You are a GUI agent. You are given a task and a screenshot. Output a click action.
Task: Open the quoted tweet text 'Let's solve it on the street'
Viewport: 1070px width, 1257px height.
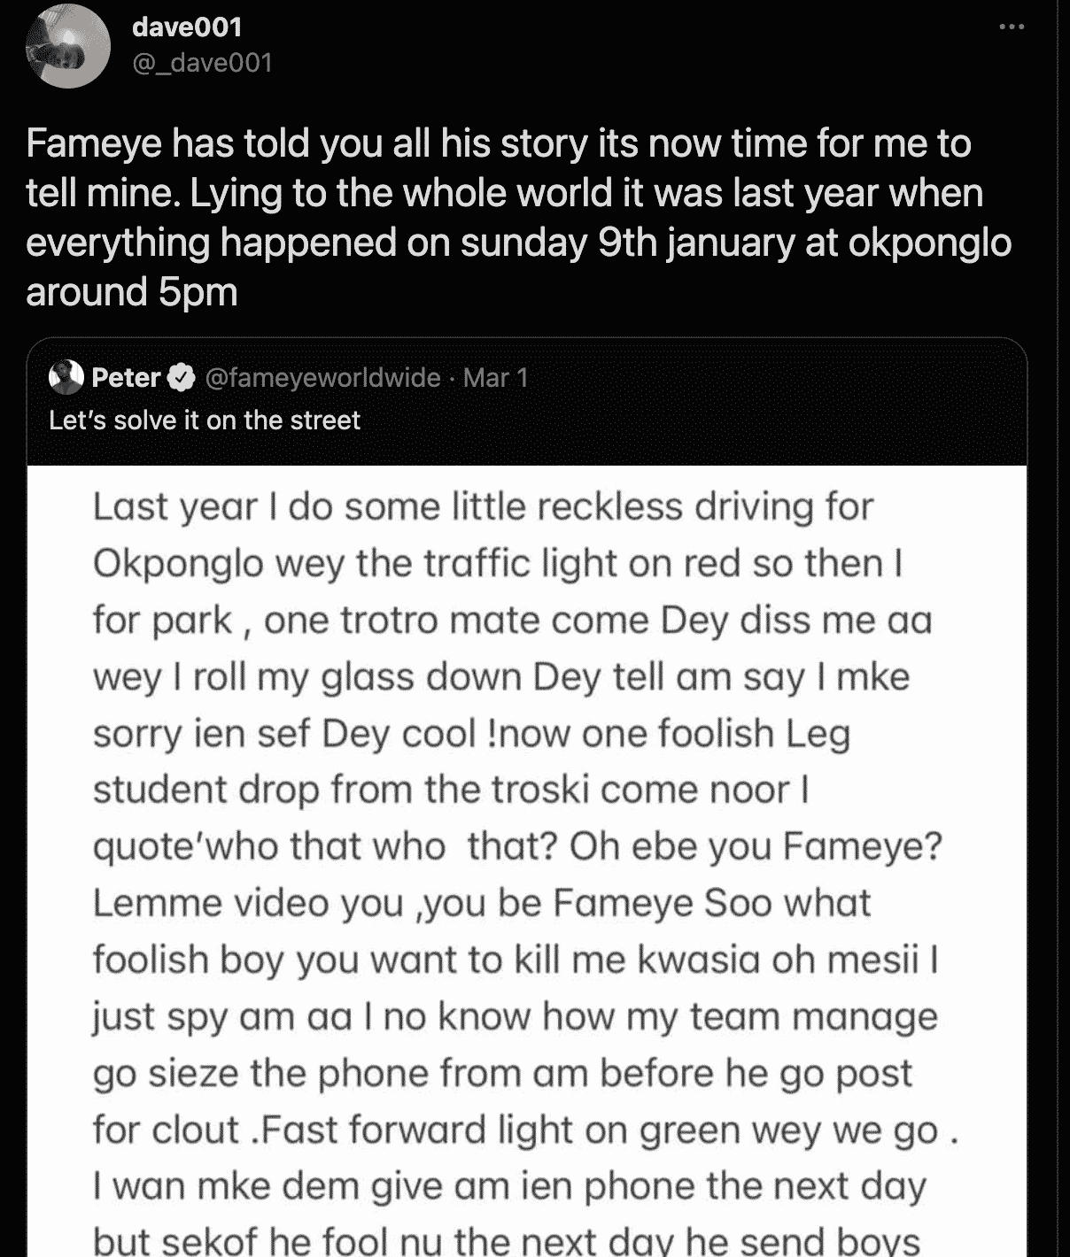205,420
